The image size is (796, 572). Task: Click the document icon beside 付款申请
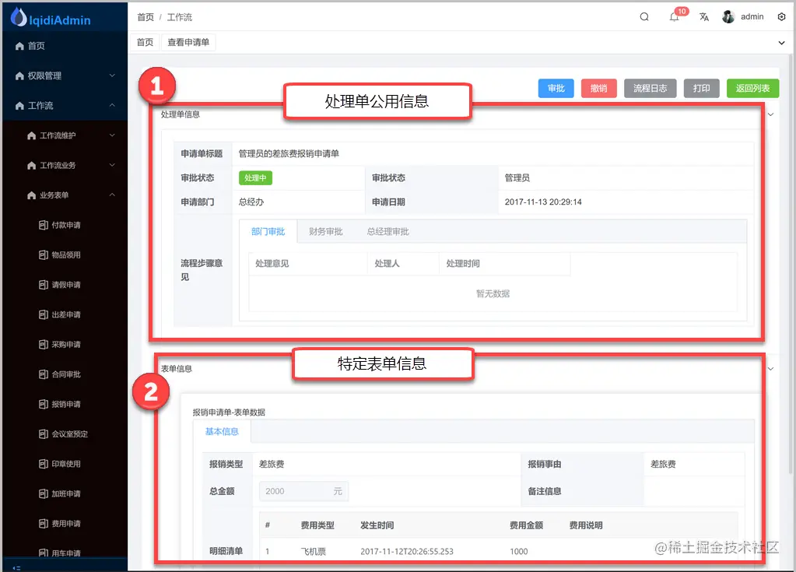44,225
